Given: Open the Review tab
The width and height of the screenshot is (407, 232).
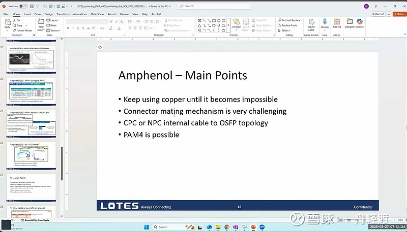Looking at the screenshot, I should coord(124,14).
